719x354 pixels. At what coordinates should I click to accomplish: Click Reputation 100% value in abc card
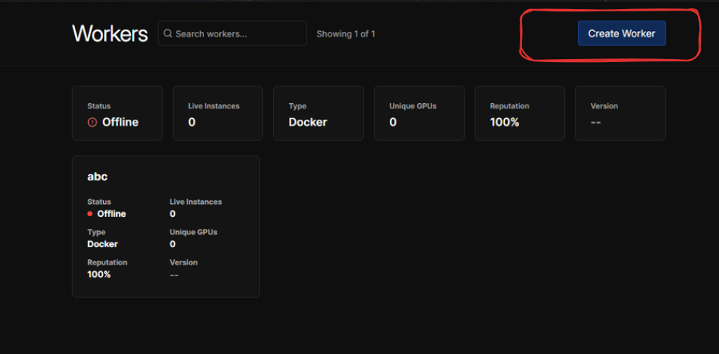click(99, 274)
